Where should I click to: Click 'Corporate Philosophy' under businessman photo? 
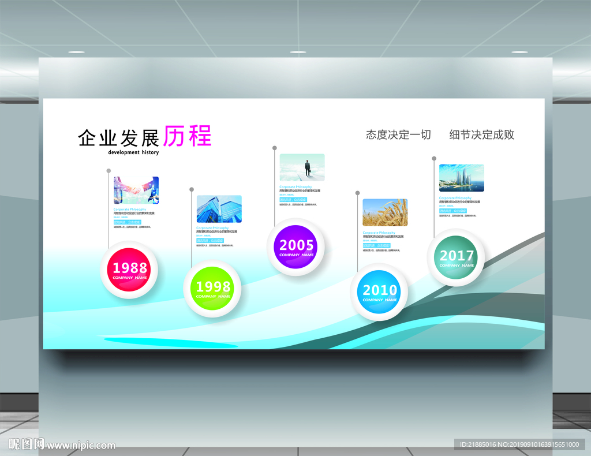point(295,187)
